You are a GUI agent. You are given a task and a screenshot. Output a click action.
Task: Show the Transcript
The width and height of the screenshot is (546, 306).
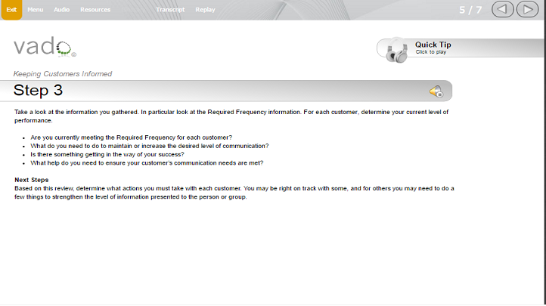(x=170, y=10)
